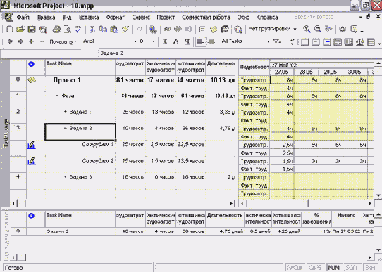This screenshot has width=382, height=272.
Task: Open a file with the folder icon
Action: 20,30
